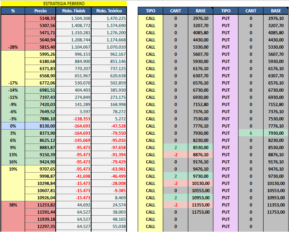Click the theoretical result -47.528

(x=109, y=126)
